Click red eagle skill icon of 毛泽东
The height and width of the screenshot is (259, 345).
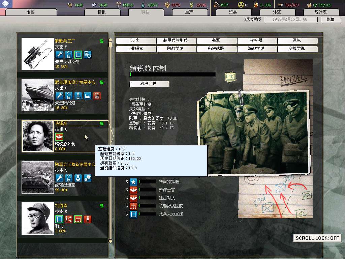click(x=59, y=137)
